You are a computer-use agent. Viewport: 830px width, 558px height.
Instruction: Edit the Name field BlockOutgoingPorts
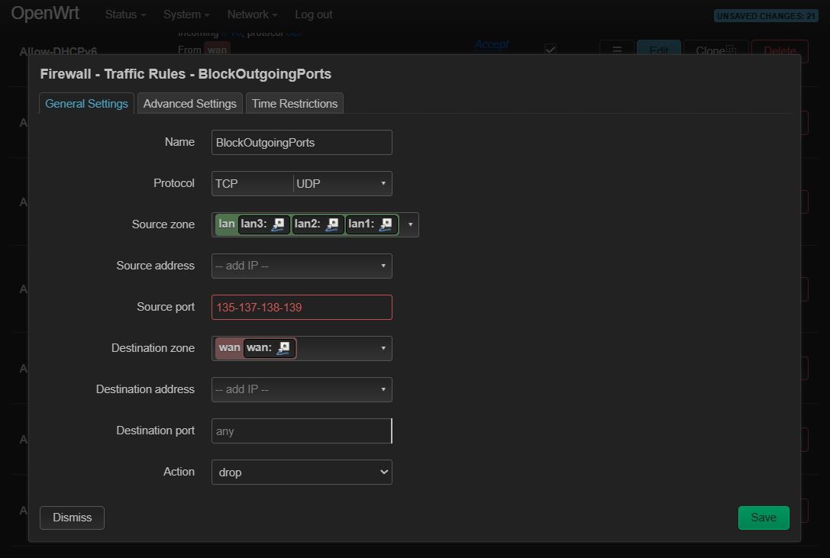coord(302,143)
